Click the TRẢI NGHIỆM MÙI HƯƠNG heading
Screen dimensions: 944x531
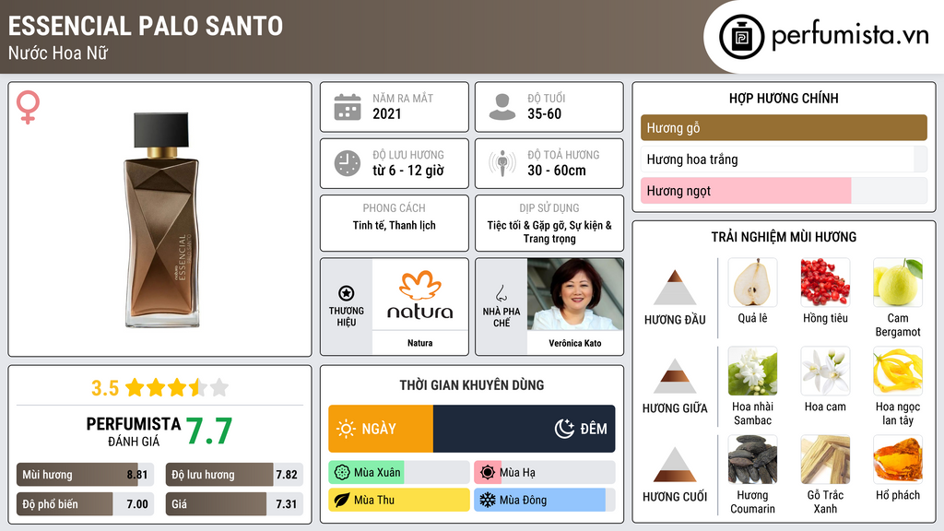784,237
